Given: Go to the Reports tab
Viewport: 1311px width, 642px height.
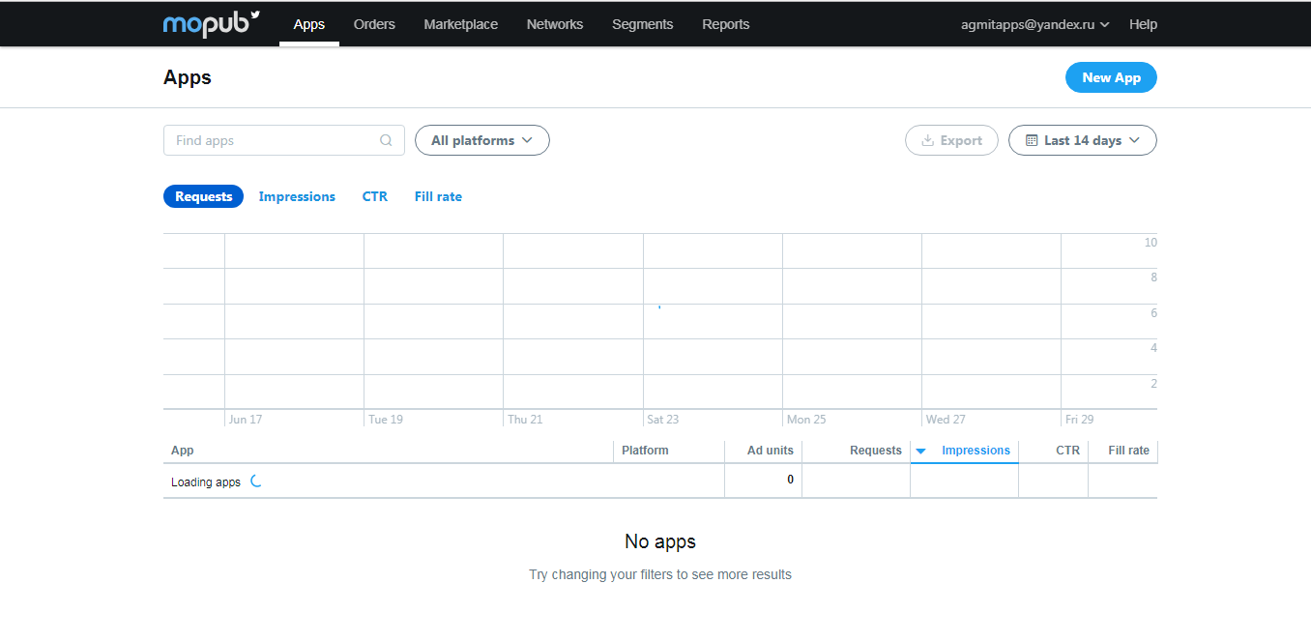Looking at the screenshot, I should [x=726, y=24].
